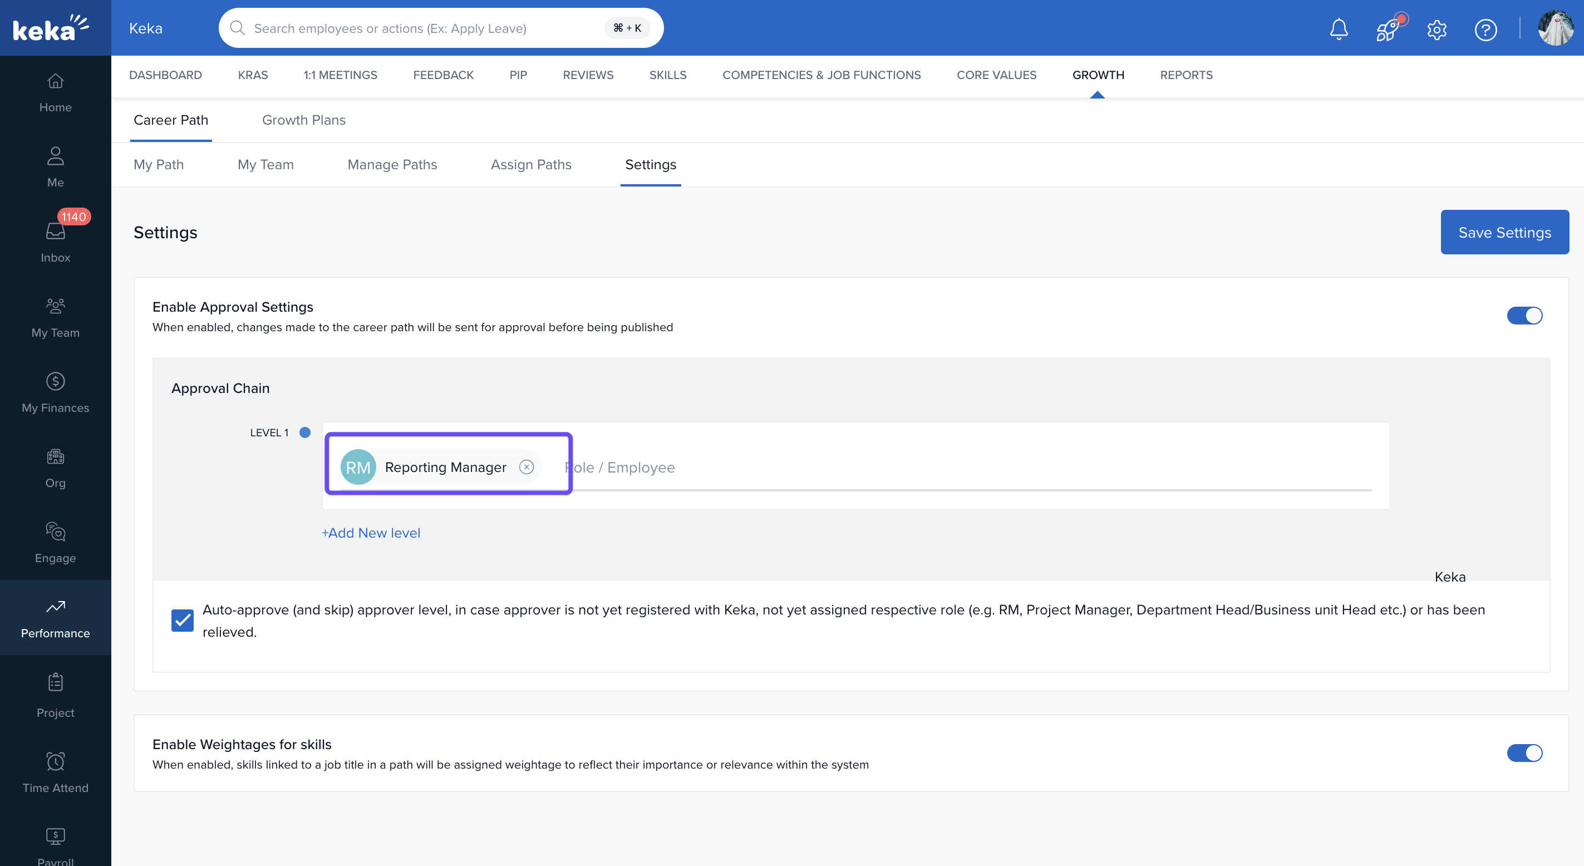Screen dimensions: 1584x866
Task: Remove Reporting Manager approver chip
Action: coord(527,467)
